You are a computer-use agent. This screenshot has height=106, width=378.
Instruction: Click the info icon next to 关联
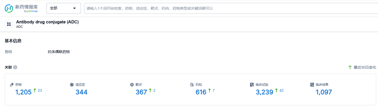tap(15, 67)
